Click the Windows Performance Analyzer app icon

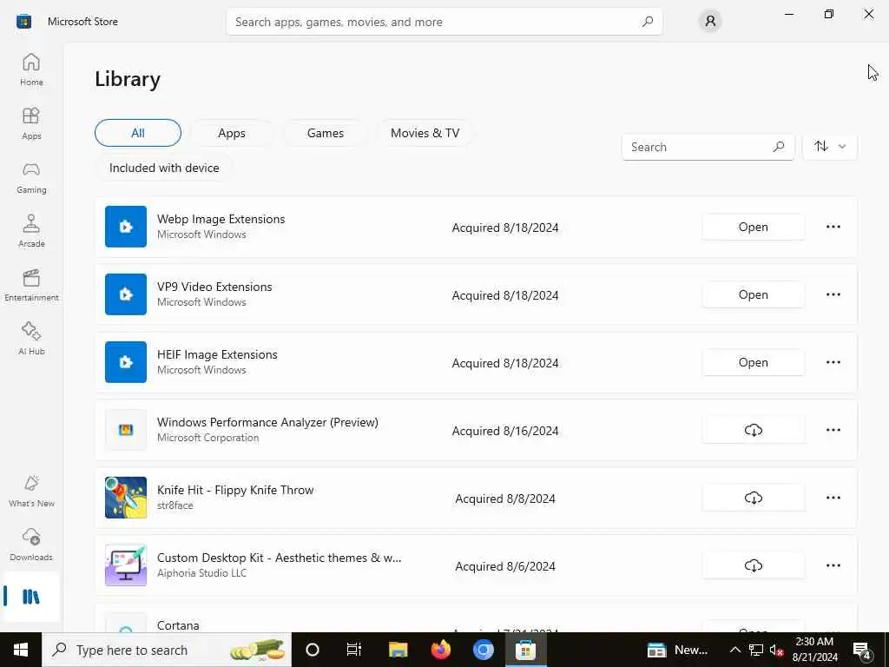pos(126,430)
